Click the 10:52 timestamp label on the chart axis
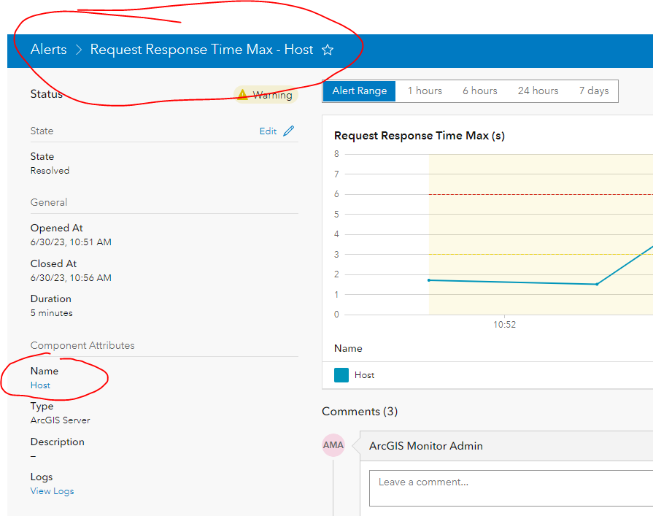 coord(503,324)
